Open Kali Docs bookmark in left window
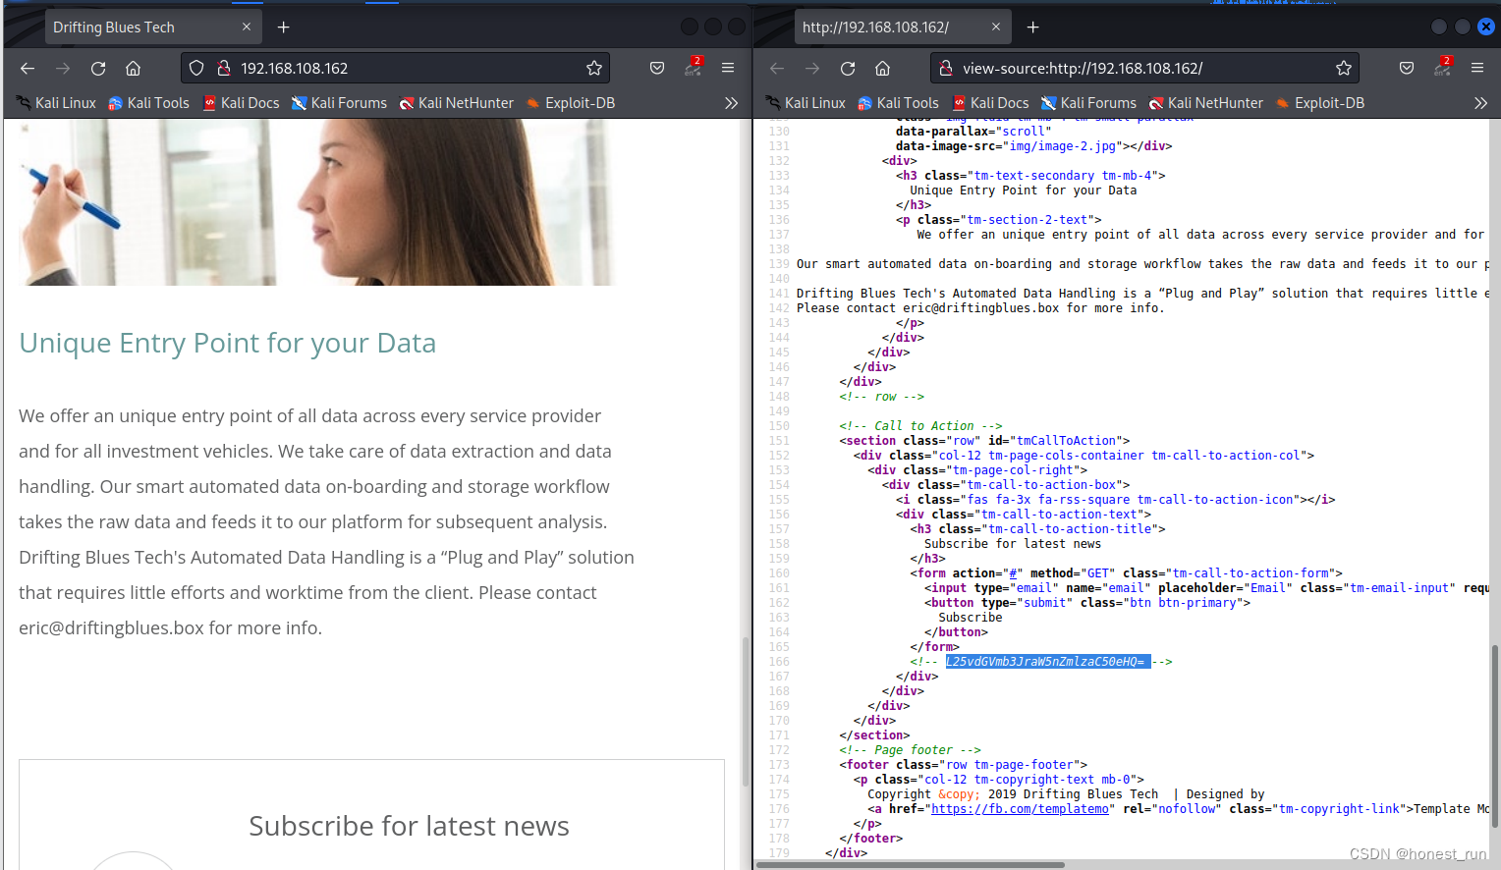The width and height of the screenshot is (1501, 870). (x=241, y=103)
